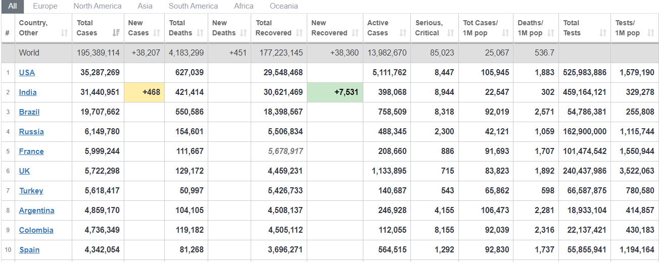Click Brazil total deaths 550,586

point(190,112)
